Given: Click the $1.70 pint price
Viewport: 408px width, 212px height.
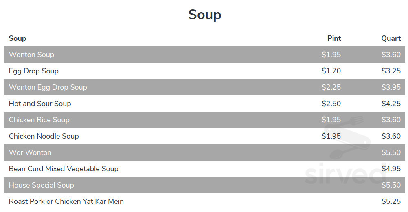Looking at the screenshot, I should point(331,71).
